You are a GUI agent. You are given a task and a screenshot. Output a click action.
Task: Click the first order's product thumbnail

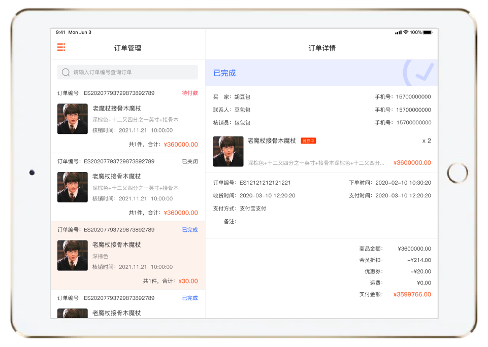click(x=73, y=119)
